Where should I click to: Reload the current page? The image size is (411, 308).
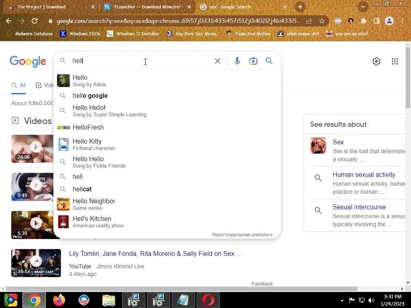click(x=35, y=21)
